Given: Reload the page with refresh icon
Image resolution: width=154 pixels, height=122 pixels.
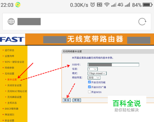Looking at the screenshot, I should click(x=142, y=22).
